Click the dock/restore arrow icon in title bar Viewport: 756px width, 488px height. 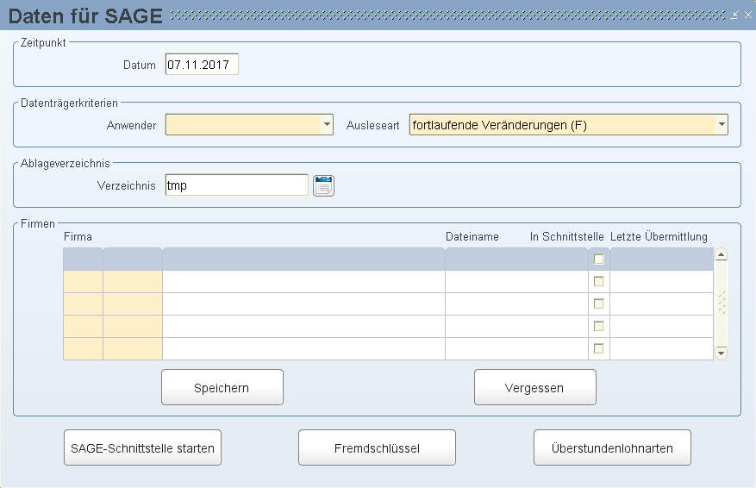click(x=734, y=15)
